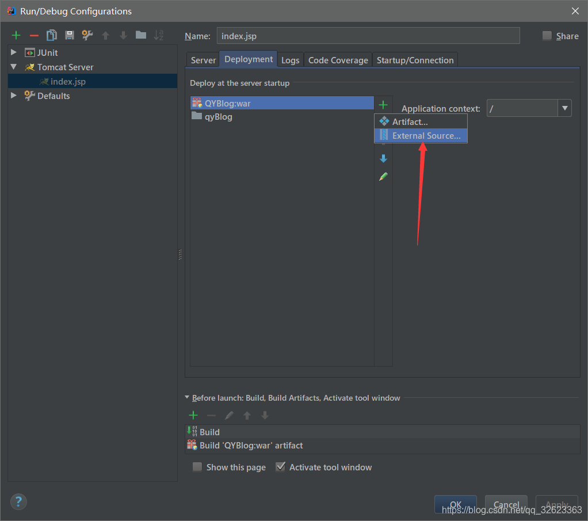The height and width of the screenshot is (521, 588).
Task: Collapse the Tomcat Server tree node
Action: tap(13, 67)
